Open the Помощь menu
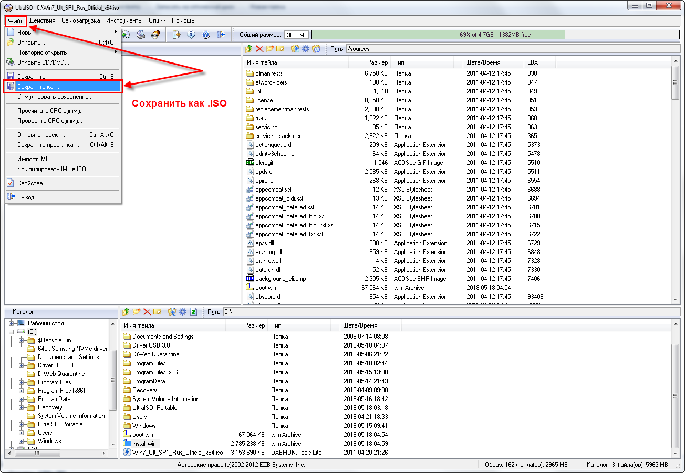The width and height of the screenshot is (685, 473). [183, 20]
